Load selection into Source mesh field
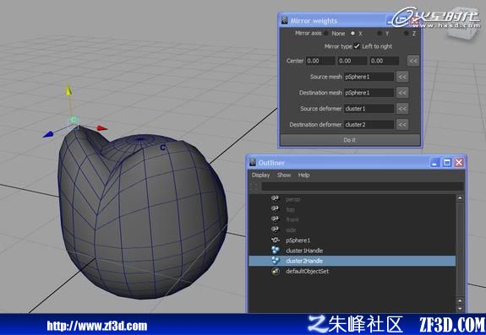The image size is (486, 335). coord(402,77)
